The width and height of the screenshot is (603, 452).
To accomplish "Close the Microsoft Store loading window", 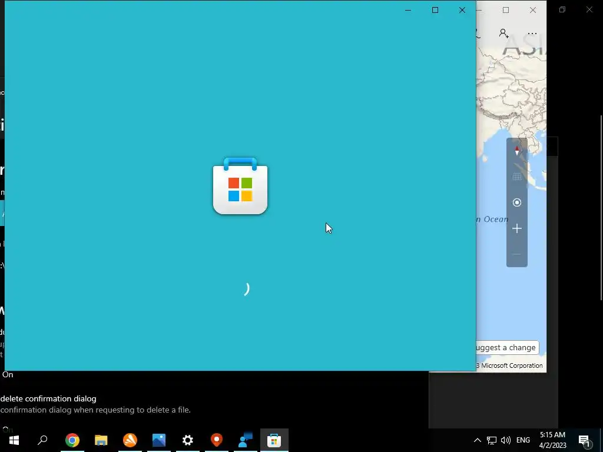I will pos(462,10).
